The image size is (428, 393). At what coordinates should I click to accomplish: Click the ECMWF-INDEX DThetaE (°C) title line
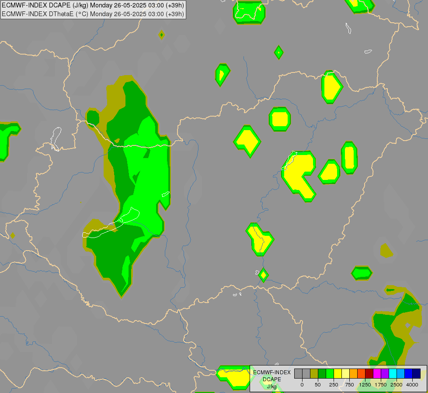pyautogui.click(x=93, y=14)
